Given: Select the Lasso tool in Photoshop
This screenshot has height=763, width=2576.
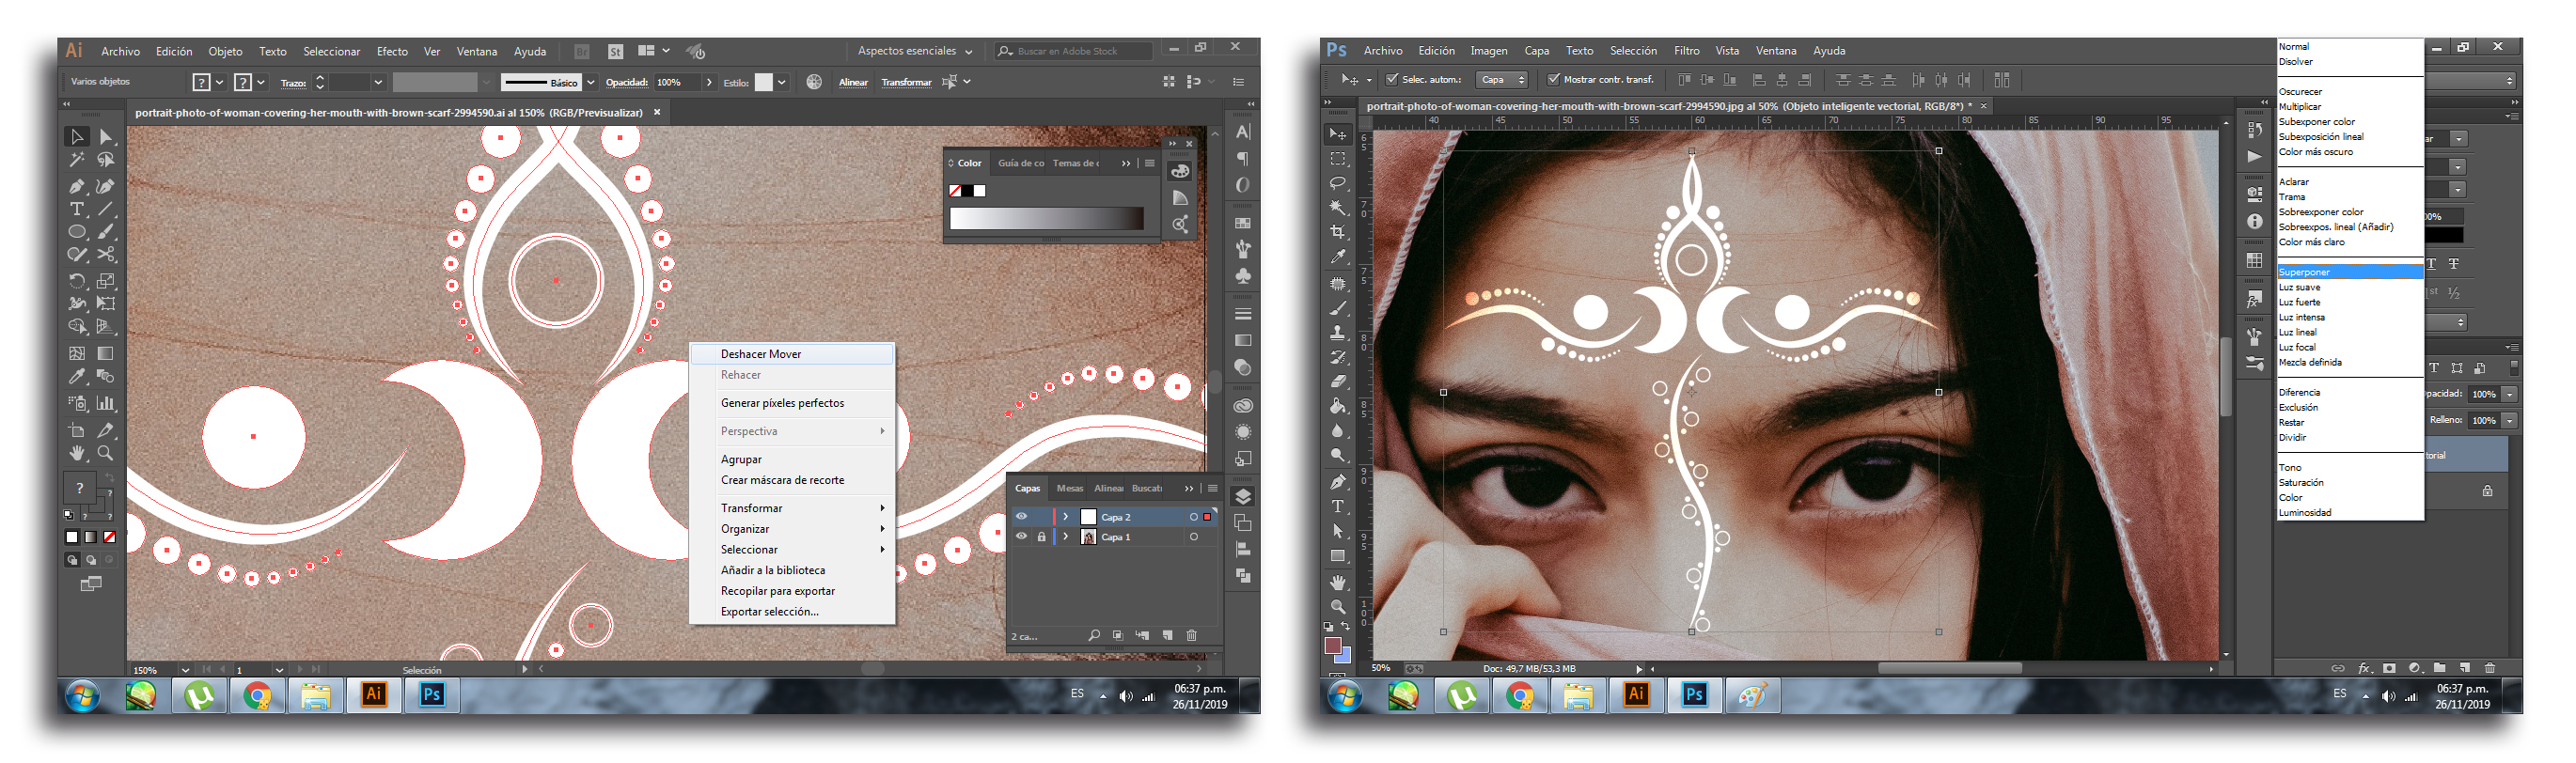Looking at the screenshot, I should click(1338, 184).
